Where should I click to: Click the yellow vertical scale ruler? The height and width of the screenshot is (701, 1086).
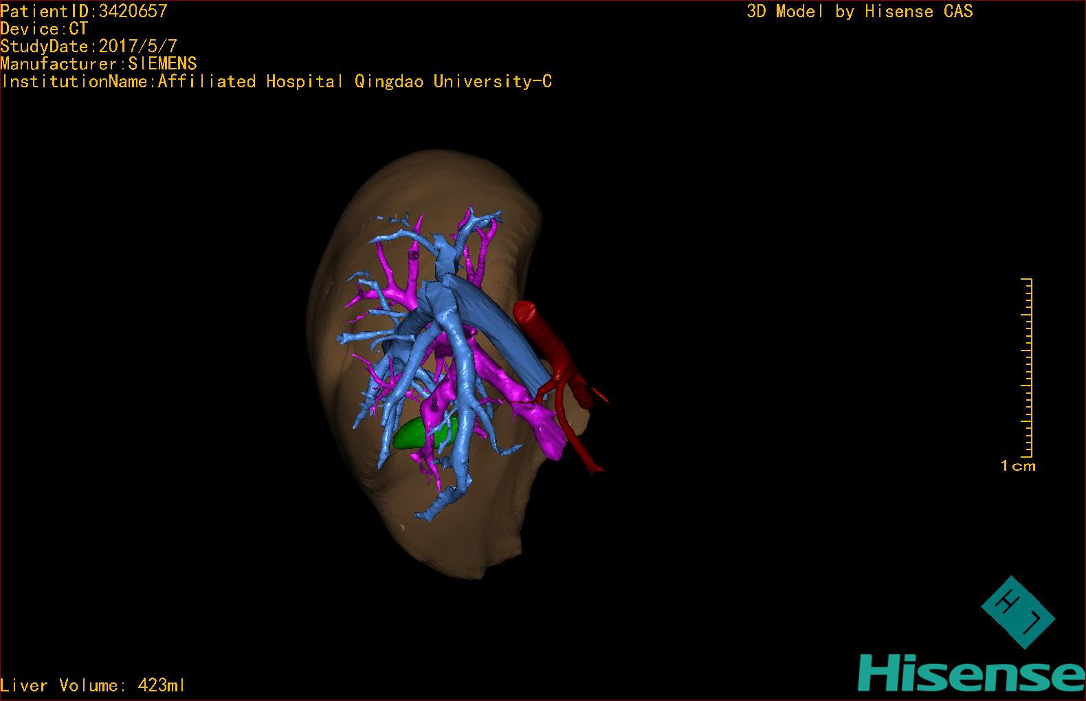[x=1027, y=368]
